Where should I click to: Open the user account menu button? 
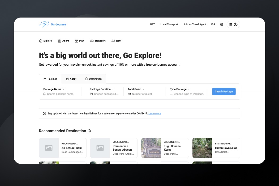(x=233, y=24)
